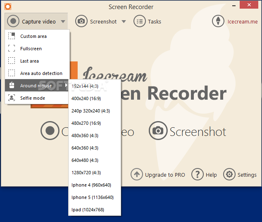Open the Upgrade to PRO link
The width and height of the screenshot is (262, 222).
(165, 175)
